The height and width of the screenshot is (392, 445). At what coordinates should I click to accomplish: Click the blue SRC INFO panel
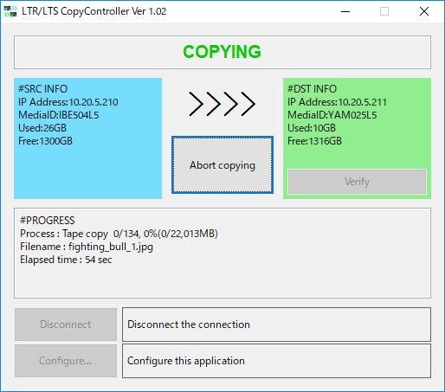(87, 138)
